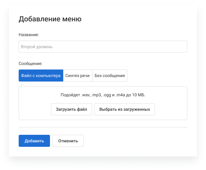Click the horizontal divider above Добавить
This screenshot has width=206, height=170.
point(103,127)
